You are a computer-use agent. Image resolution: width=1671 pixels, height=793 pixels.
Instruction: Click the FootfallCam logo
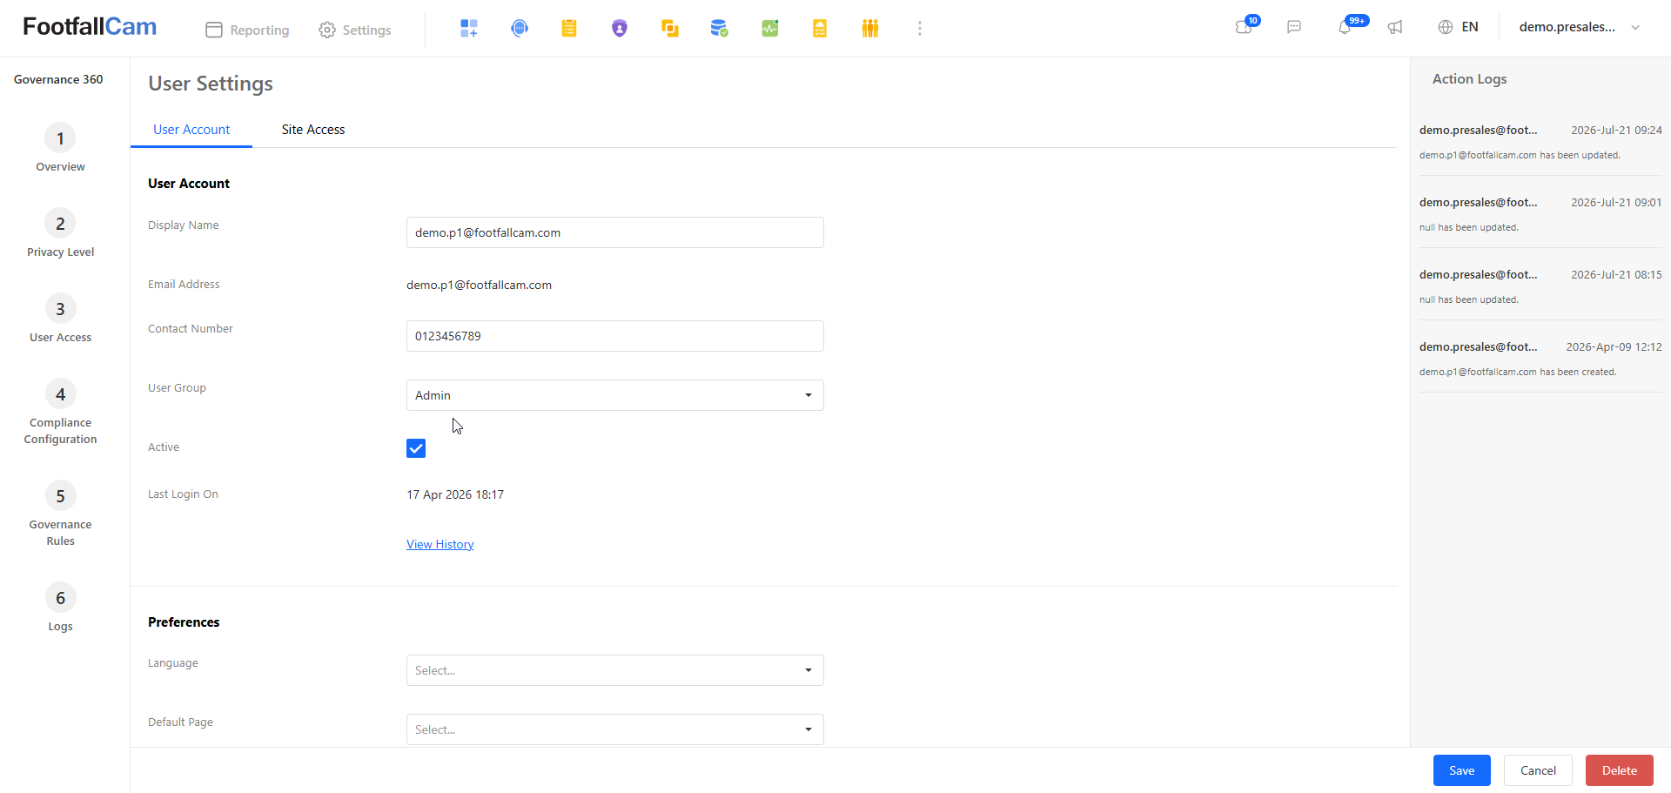pyautogui.click(x=90, y=27)
